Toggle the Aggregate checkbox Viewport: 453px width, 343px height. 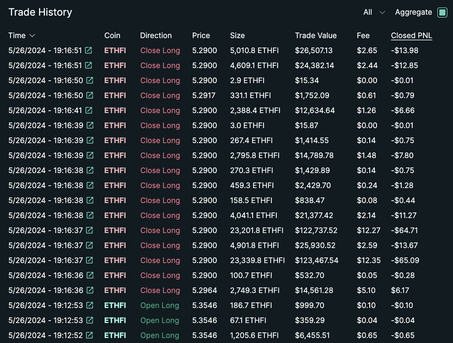pos(442,12)
